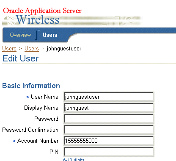This screenshot has width=176, height=161.
Task: Click into the Password Confirmation field
Action: click(x=109, y=130)
